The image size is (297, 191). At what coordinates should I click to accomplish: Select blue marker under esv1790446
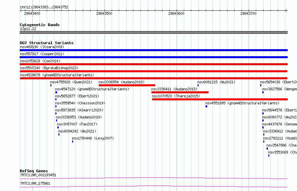tap(72, 141)
